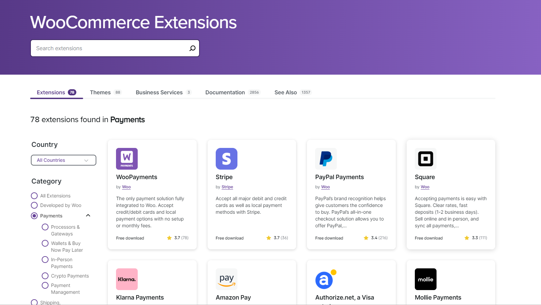541x305 pixels.
Task: Select the Developed by Woo category
Action: coord(34,205)
